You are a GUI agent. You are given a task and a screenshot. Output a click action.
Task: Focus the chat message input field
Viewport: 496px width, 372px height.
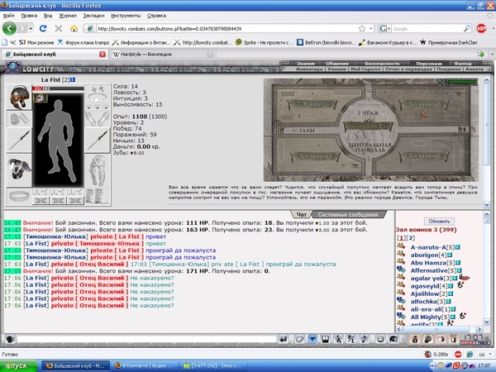tap(146, 340)
